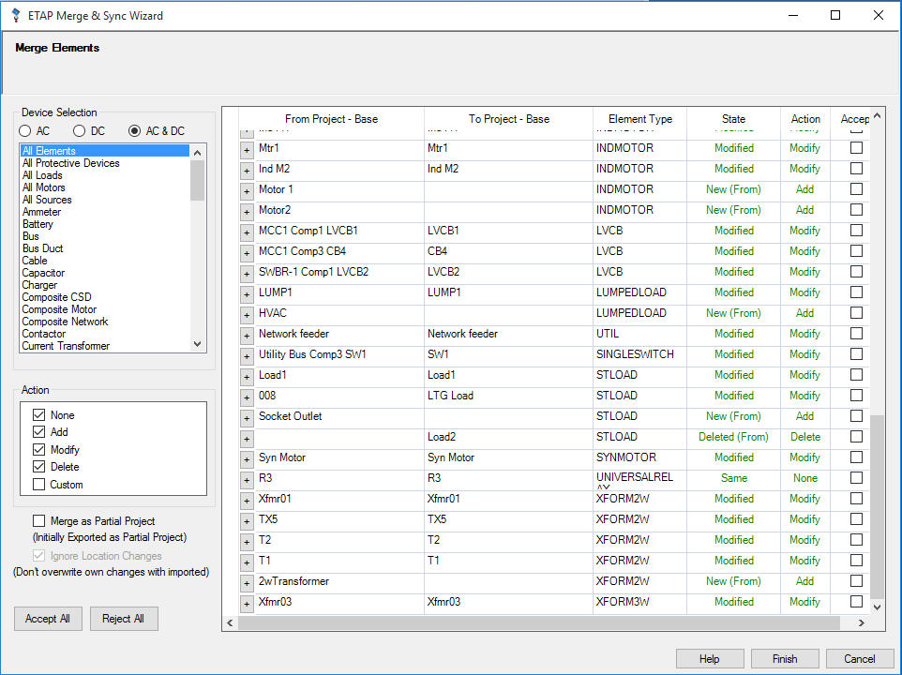Expand the Load2 deleted row

pyautogui.click(x=247, y=439)
